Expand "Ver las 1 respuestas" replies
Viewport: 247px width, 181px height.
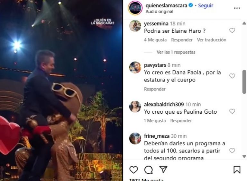(x=176, y=52)
